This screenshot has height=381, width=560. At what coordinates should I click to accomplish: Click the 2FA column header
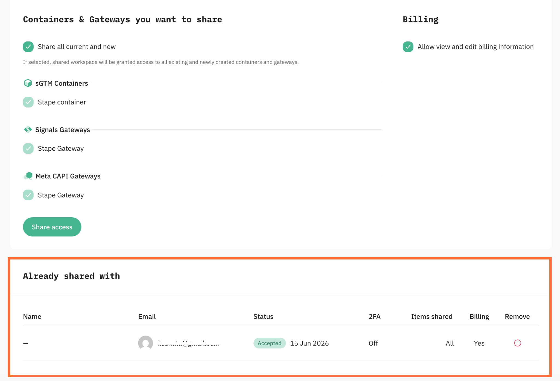(375, 317)
